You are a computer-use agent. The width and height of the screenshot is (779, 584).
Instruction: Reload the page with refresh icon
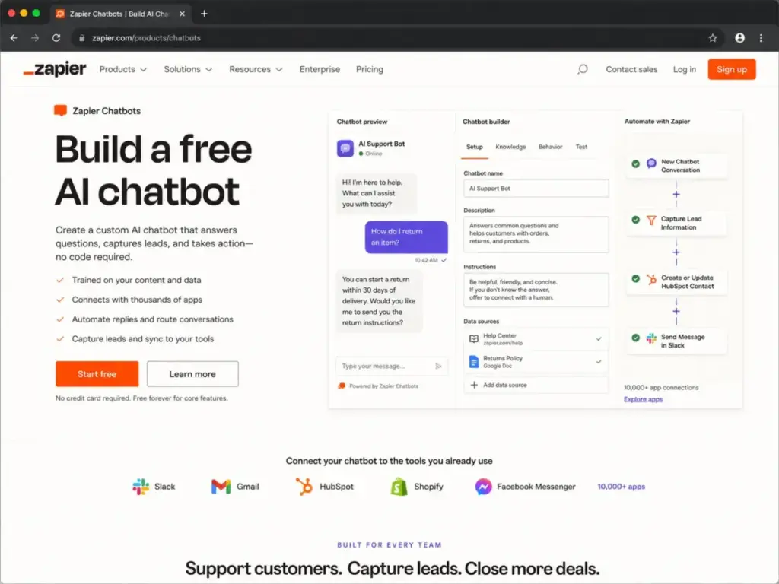[56, 38]
